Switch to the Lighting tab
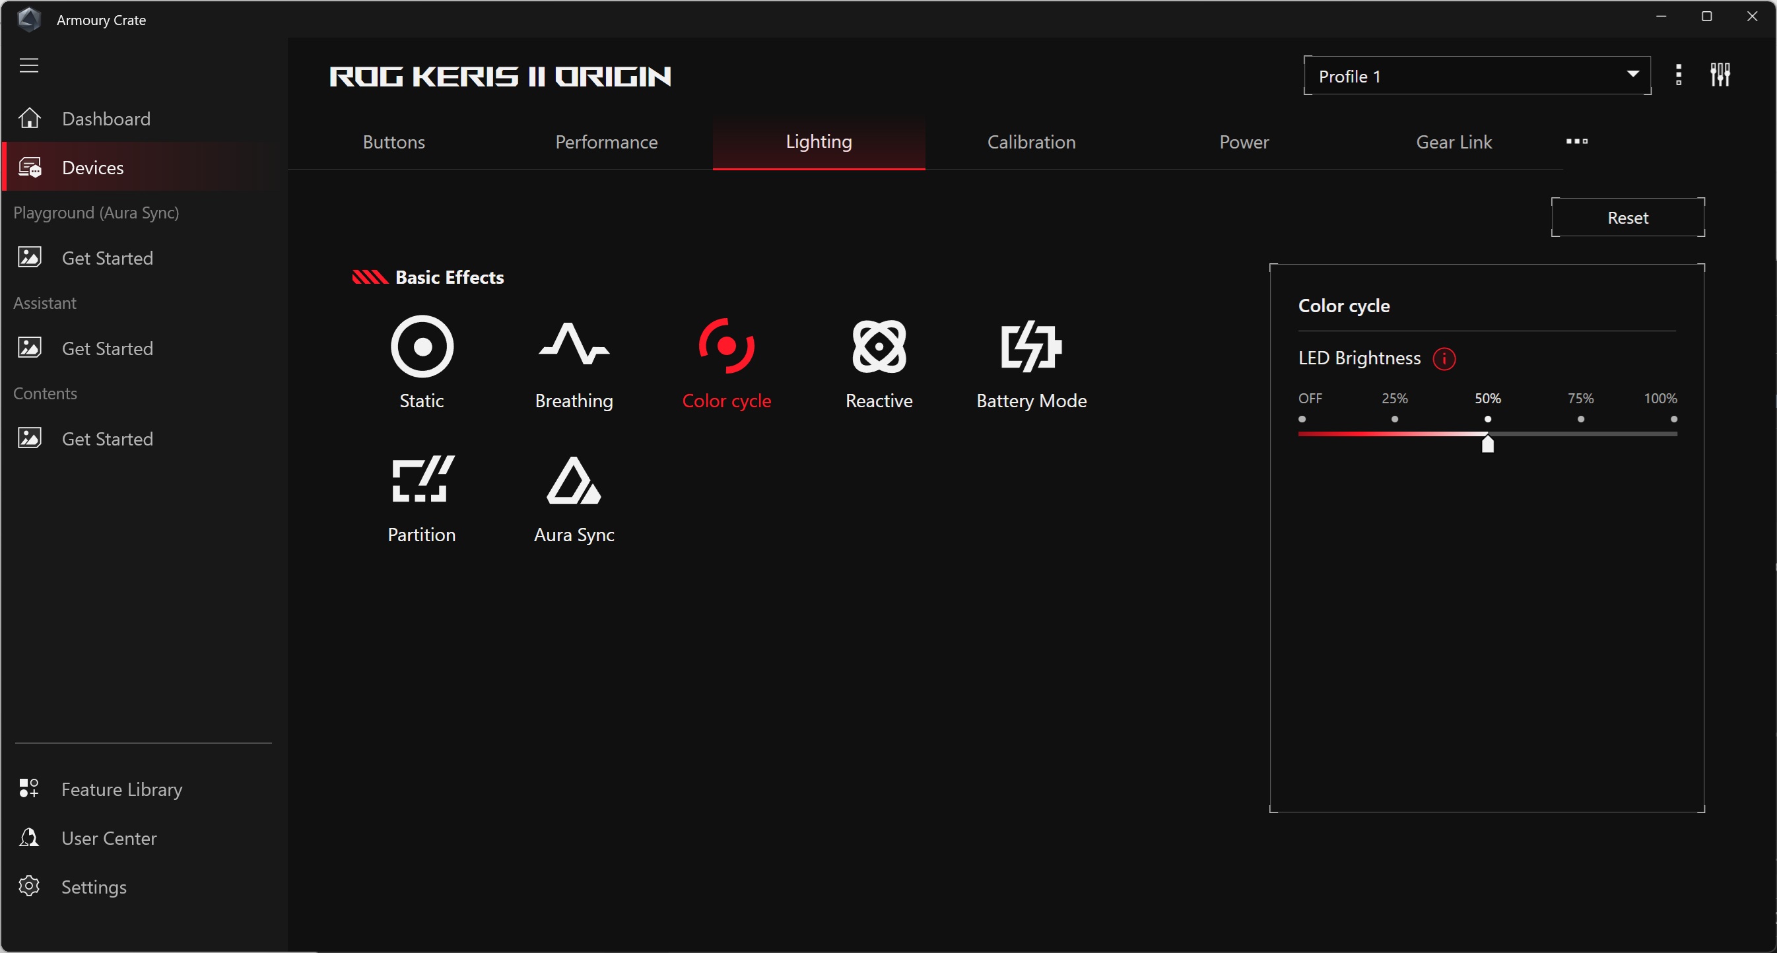This screenshot has height=953, width=1777. click(x=819, y=142)
